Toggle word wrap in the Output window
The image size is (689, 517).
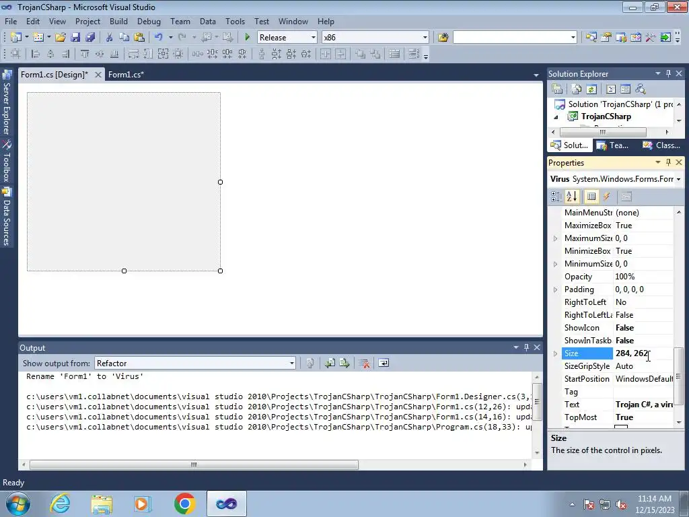(384, 363)
